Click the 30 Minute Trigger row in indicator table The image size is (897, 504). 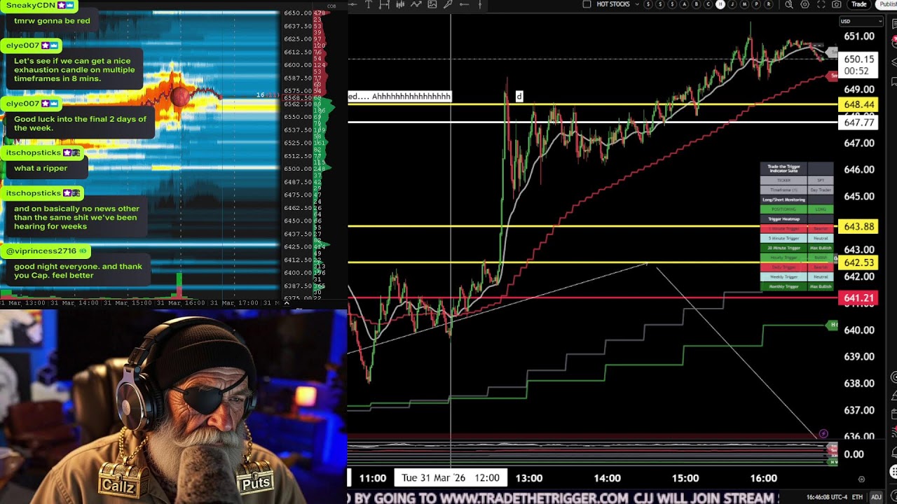[797, 248]
